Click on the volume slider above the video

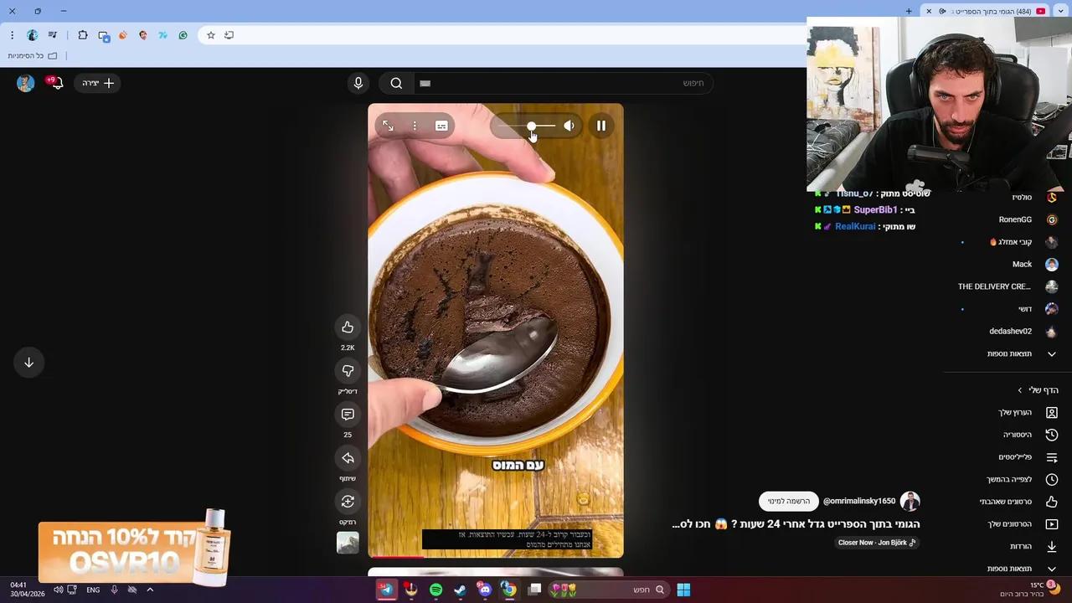click(532, 126)
